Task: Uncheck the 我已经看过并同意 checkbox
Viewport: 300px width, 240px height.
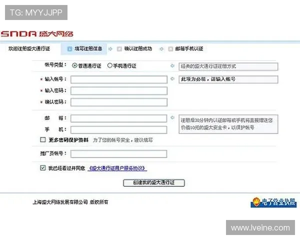Action: [x=43, y=168]
